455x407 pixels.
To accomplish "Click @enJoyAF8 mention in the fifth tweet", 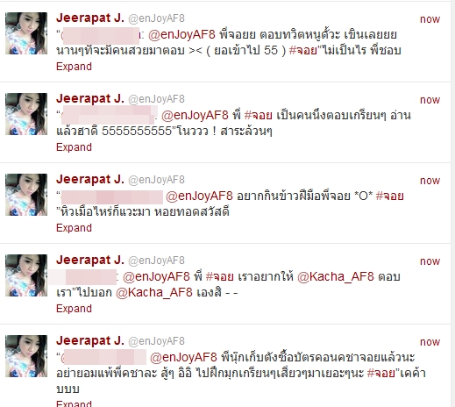I will (x=183, y=357).
